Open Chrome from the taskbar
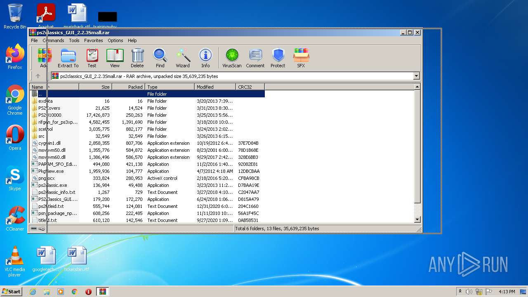 (x=75, y=292)
